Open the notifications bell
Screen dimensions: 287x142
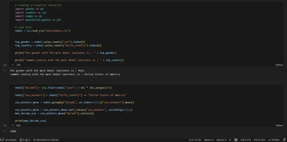click(284, 140)
